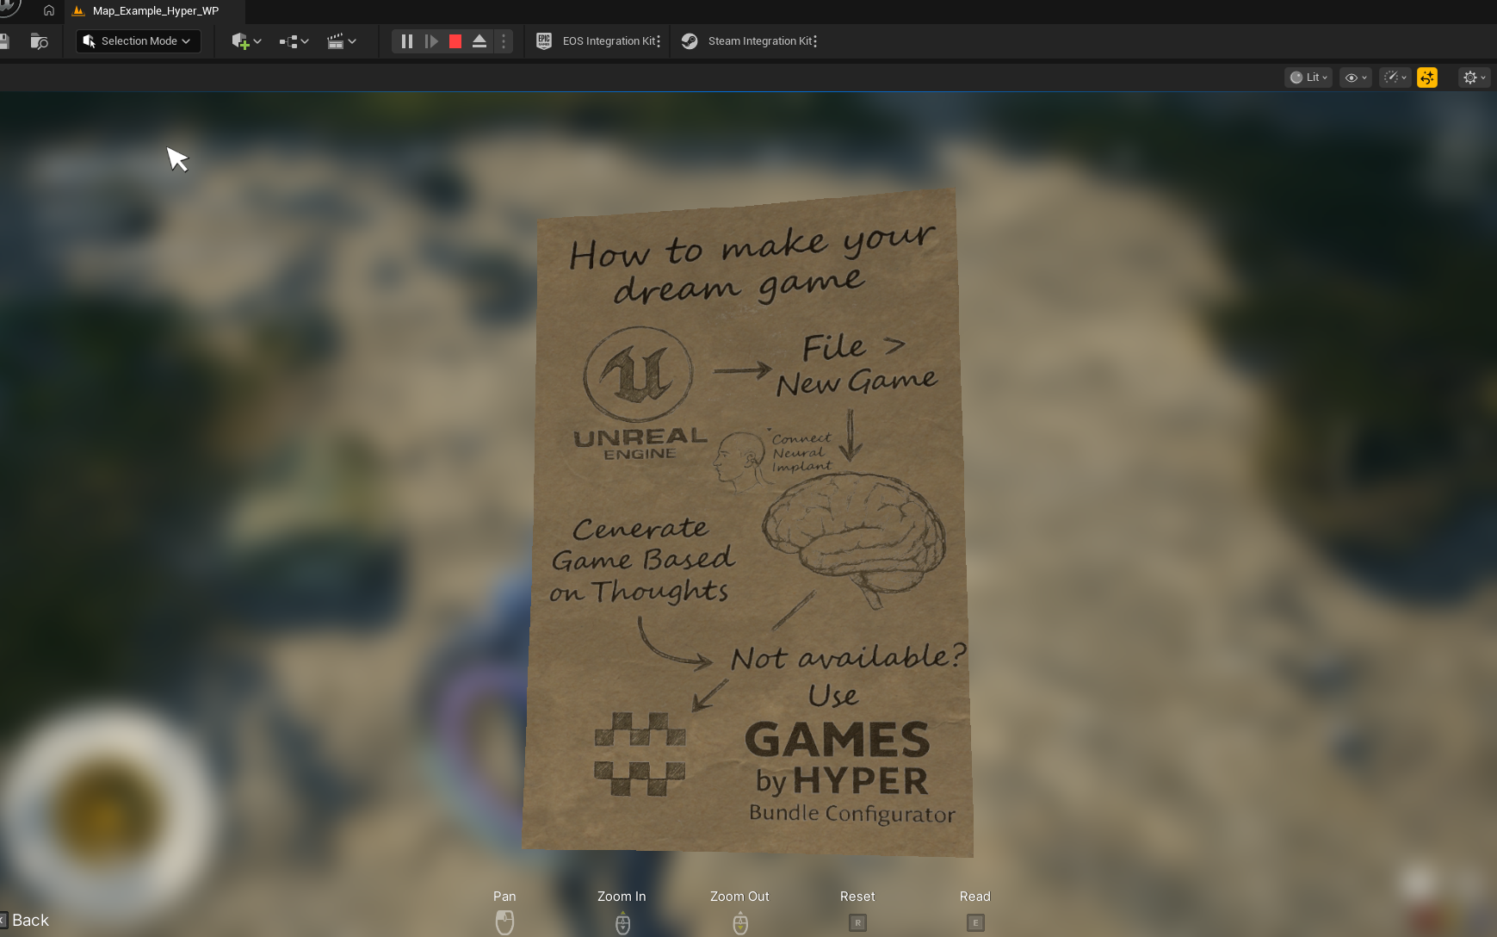Click the Steam logo icon
The width and height of the screenshot is (1497, 937).
tap(690, 40)
